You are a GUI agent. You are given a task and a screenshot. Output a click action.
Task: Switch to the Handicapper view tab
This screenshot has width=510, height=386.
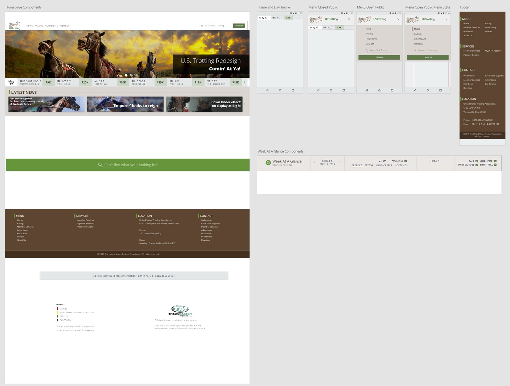click(384, 165)
